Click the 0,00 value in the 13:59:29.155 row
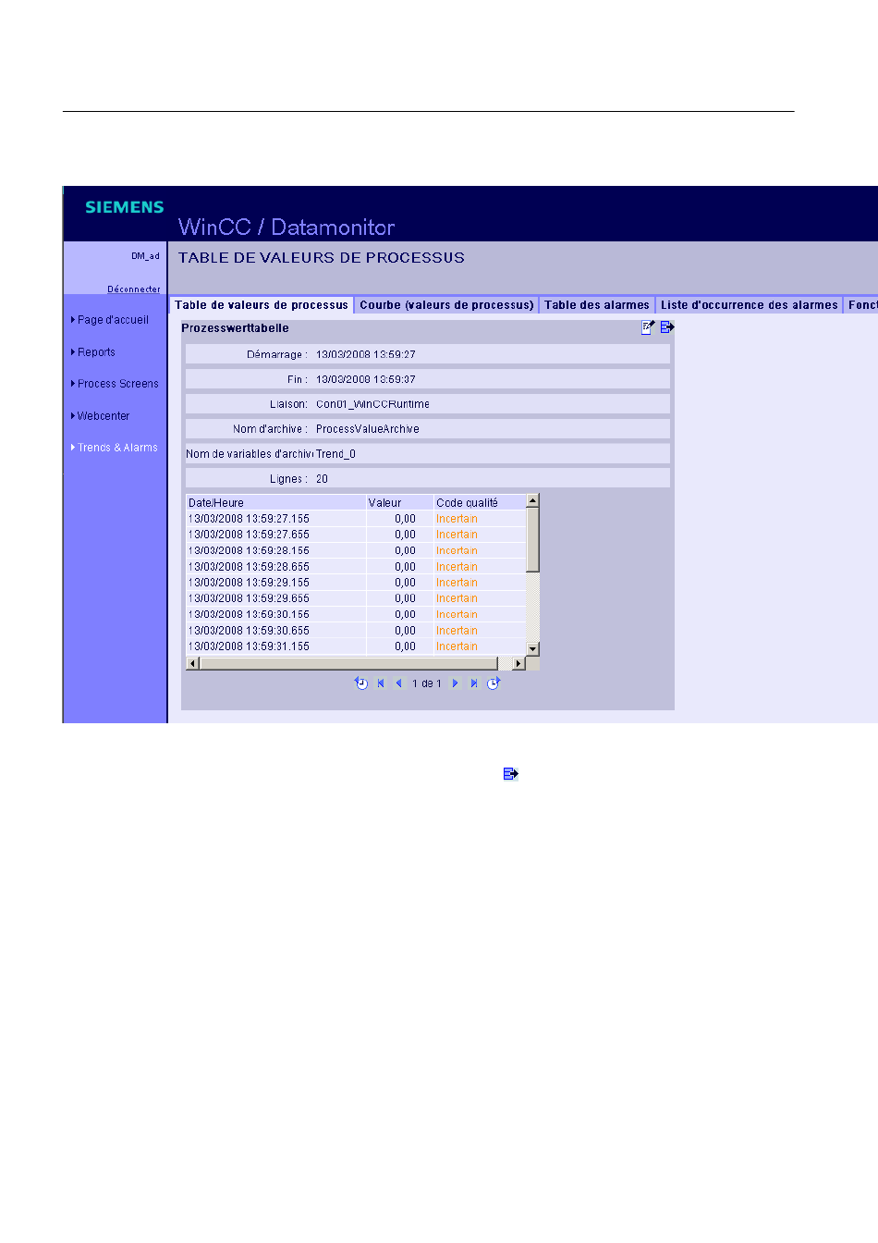The height and width of the screenshot is (1243, 878). coord(405,583)
